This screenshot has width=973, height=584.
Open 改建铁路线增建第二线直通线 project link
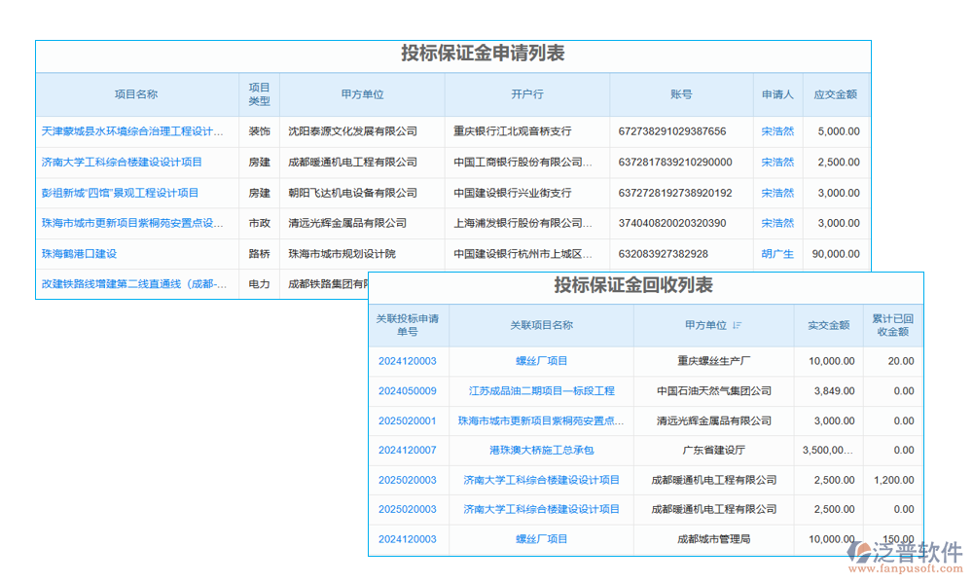point(137,284)
